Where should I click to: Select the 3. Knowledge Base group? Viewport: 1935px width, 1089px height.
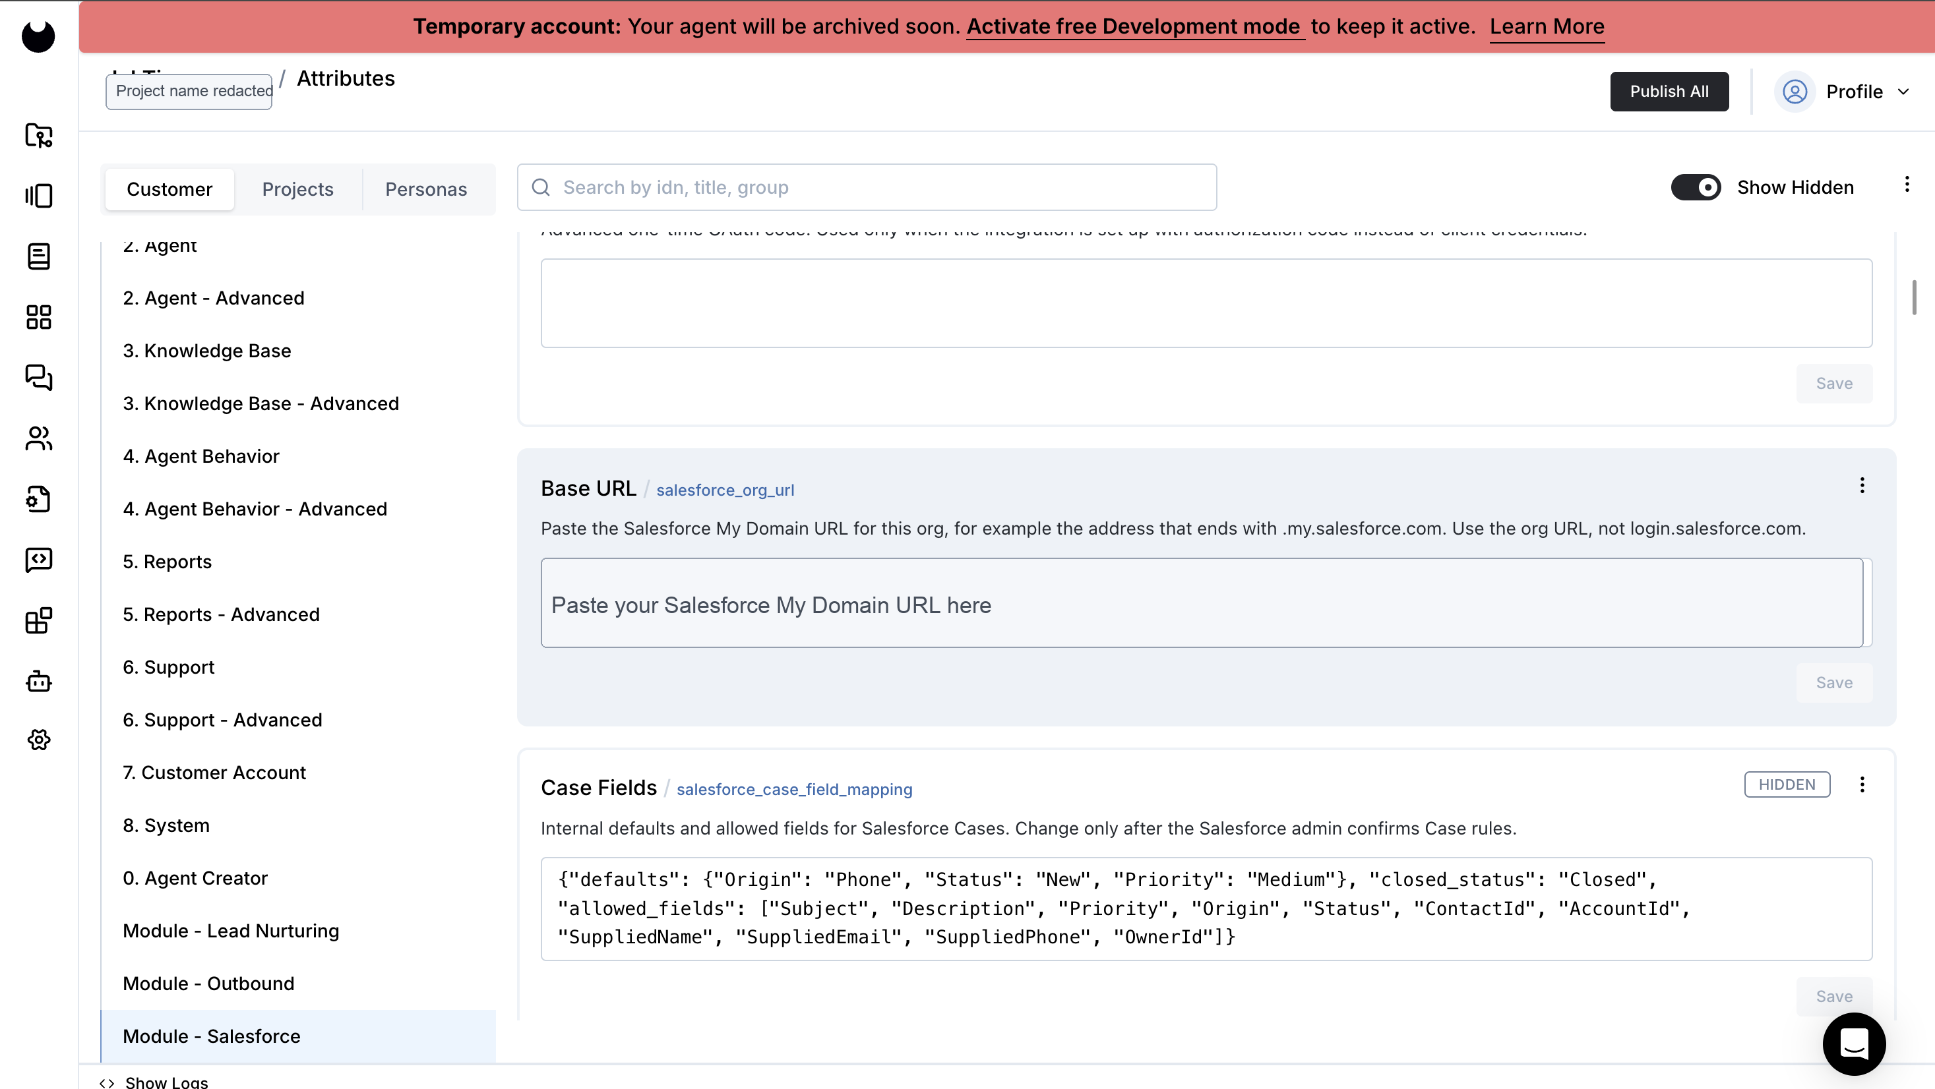click(298, 351)
